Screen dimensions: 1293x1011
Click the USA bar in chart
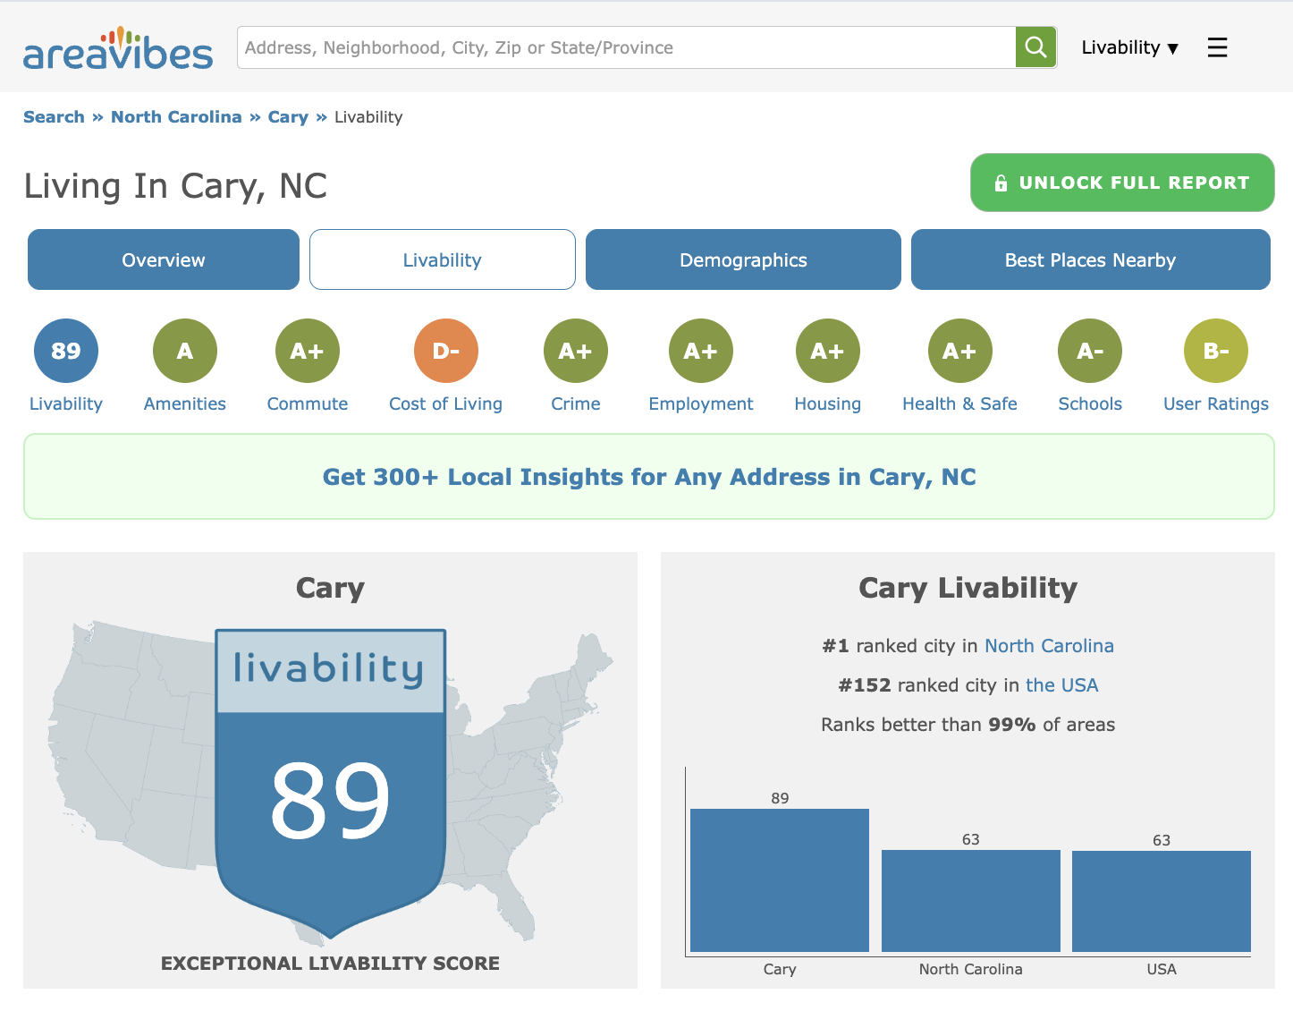1162,901
